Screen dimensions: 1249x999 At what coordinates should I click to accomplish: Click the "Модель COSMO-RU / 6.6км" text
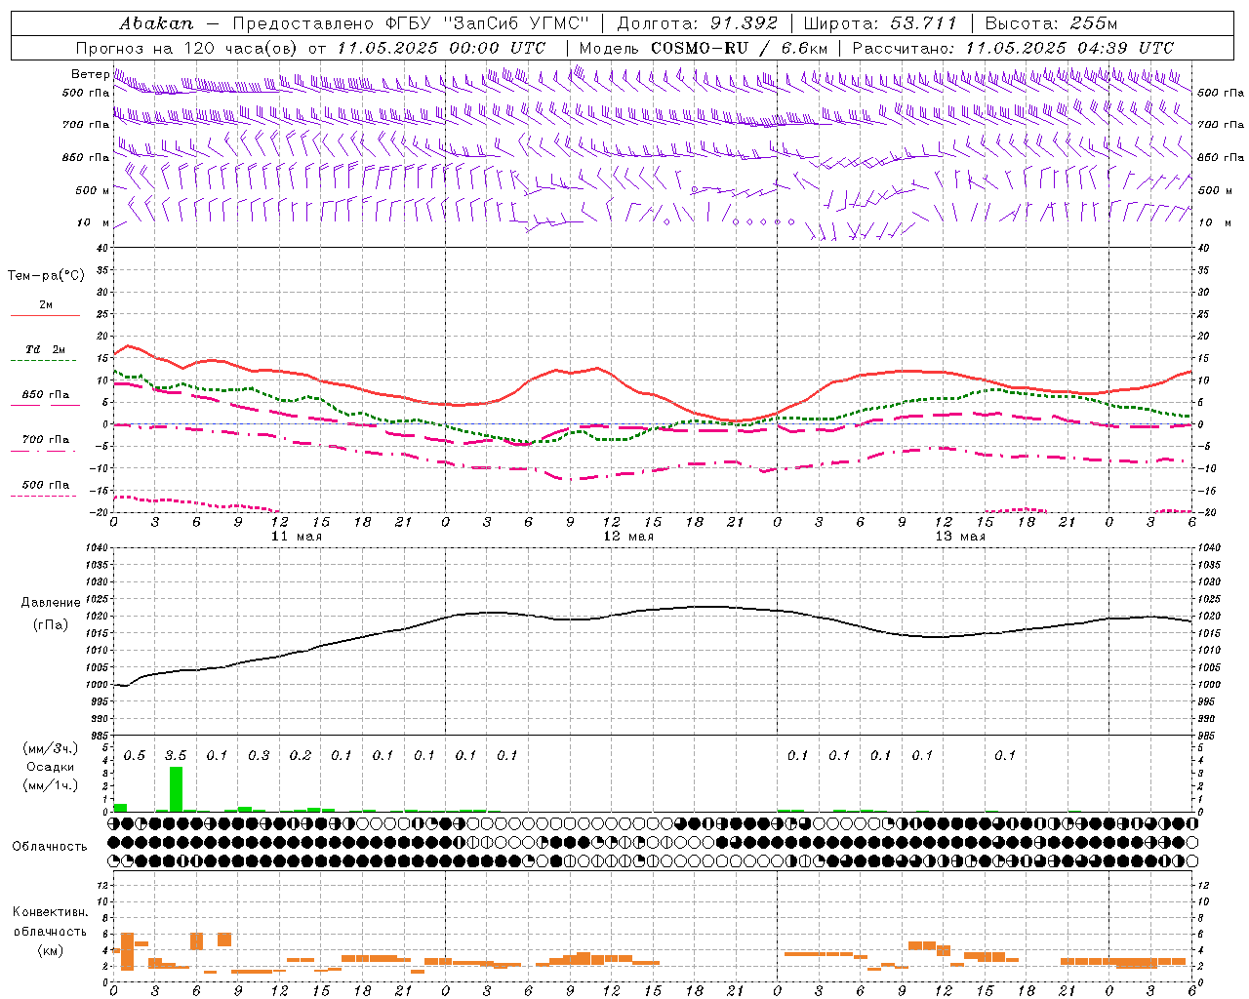704,48
